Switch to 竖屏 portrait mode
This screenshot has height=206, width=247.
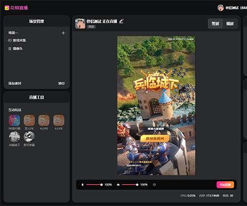click(x=215, y=24)
